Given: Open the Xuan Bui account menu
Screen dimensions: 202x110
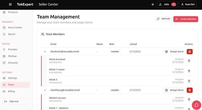Looking at the screenshot, I should (x=188, y=5).
